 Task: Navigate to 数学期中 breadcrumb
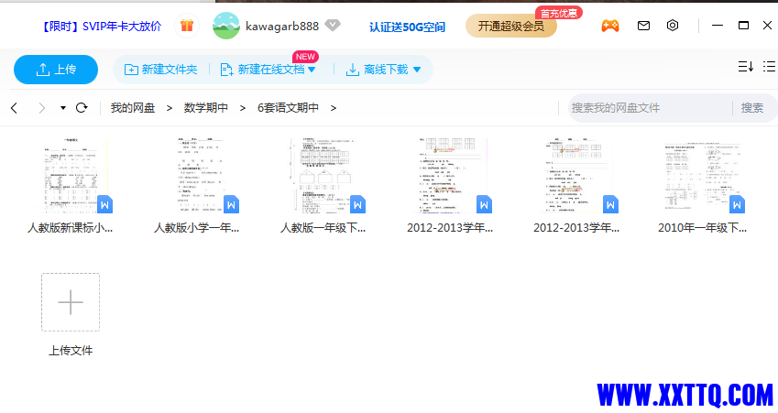[x=206, y=108]
